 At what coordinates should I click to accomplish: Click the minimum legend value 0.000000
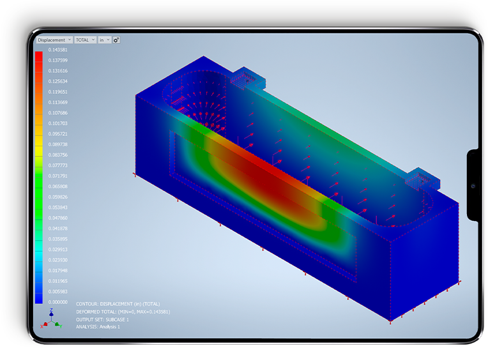click(58, 301)
